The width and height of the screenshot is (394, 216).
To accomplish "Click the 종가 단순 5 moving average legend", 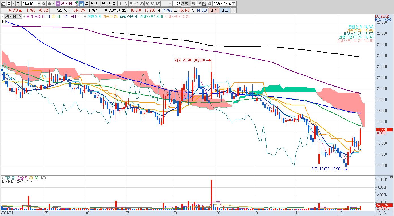I will click(35, 16).
